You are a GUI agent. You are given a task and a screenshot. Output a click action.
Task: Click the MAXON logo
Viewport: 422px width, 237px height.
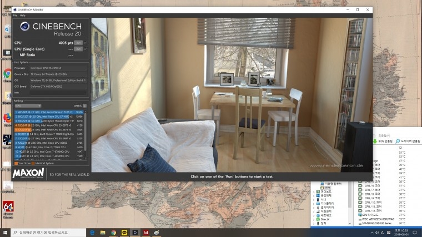point(28,174)
